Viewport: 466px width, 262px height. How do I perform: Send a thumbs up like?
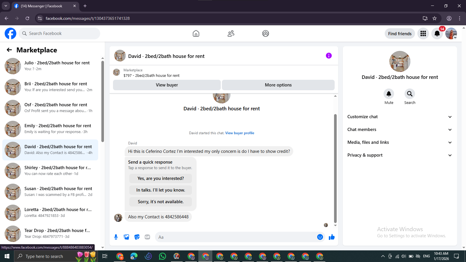[x=332, y=237]
